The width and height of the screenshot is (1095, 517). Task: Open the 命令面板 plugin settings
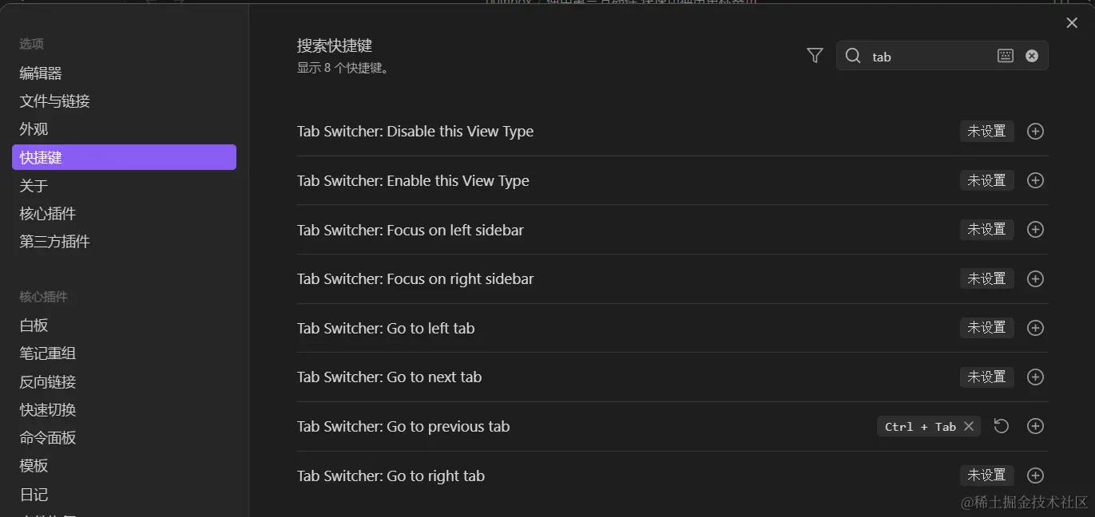click(x=46, y=437)
